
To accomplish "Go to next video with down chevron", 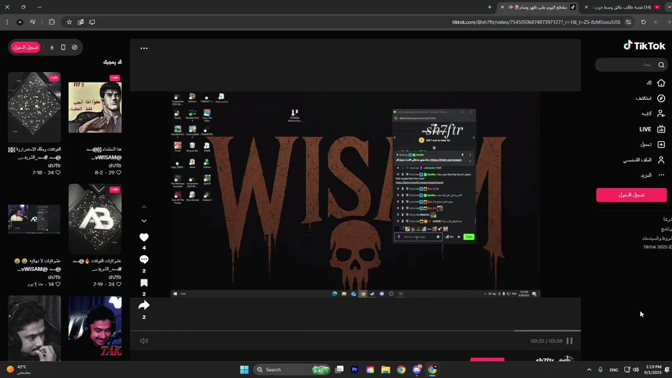I will coord(144,221).
